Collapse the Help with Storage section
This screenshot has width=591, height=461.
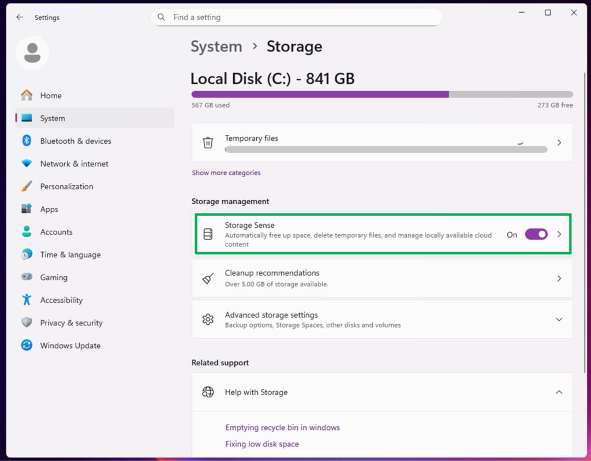point(559,392)
